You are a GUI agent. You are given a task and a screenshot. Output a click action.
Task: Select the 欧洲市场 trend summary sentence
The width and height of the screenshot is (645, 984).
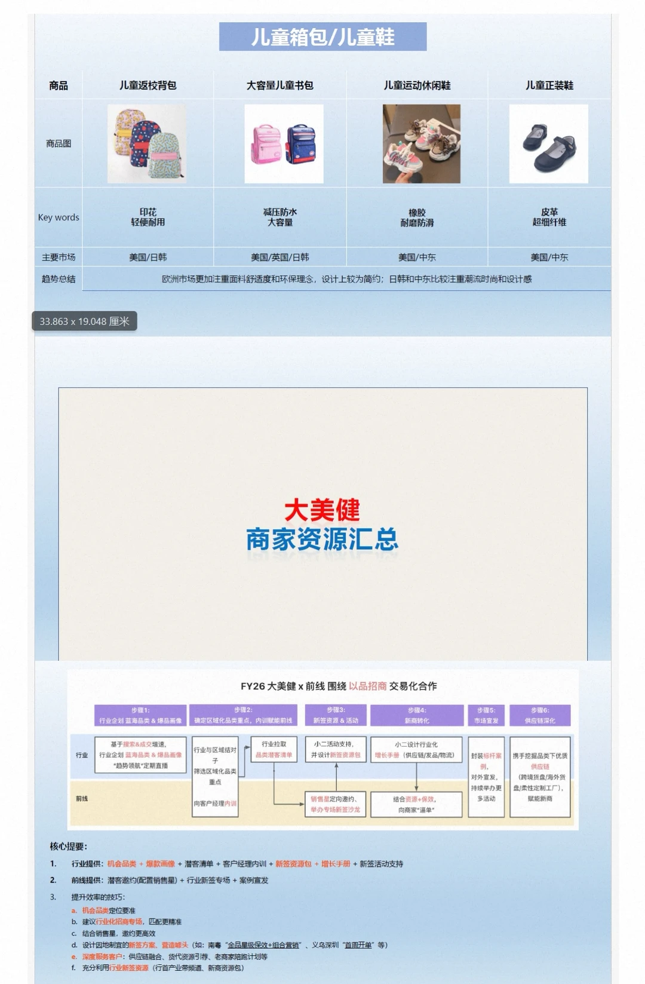pos(347,279)
